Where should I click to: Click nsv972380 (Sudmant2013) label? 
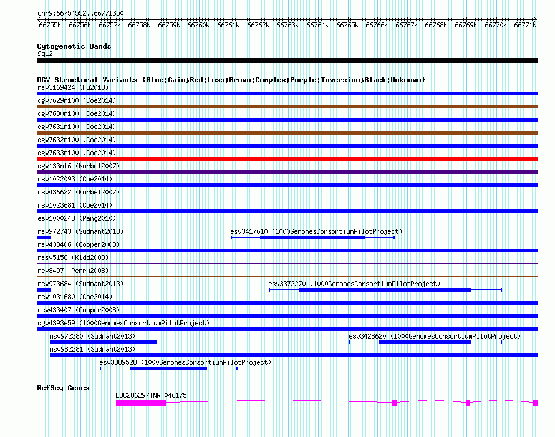[92, 336]
